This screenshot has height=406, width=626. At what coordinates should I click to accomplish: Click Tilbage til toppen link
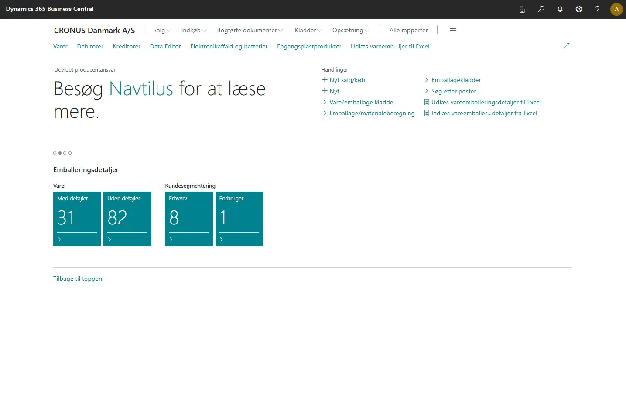tap(78, 279)
